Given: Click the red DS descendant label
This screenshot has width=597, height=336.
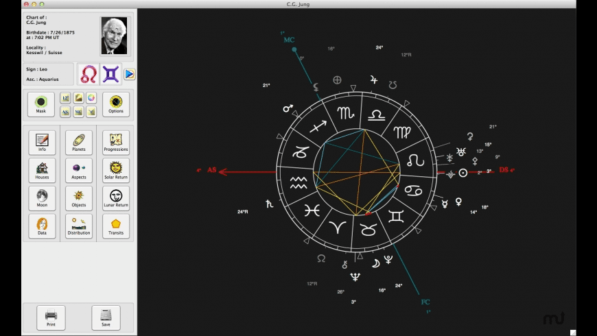Looking at the screenshot, I should click(504, 169).
